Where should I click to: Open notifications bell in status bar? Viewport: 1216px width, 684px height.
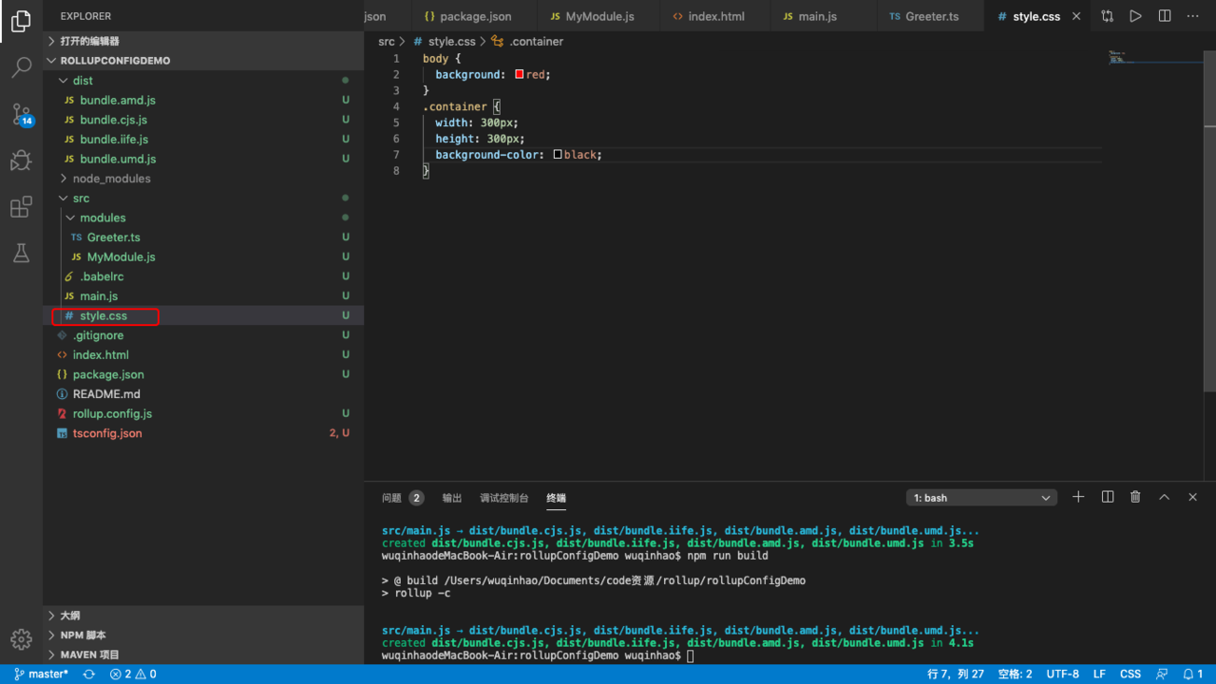(x=1193, y=674)
